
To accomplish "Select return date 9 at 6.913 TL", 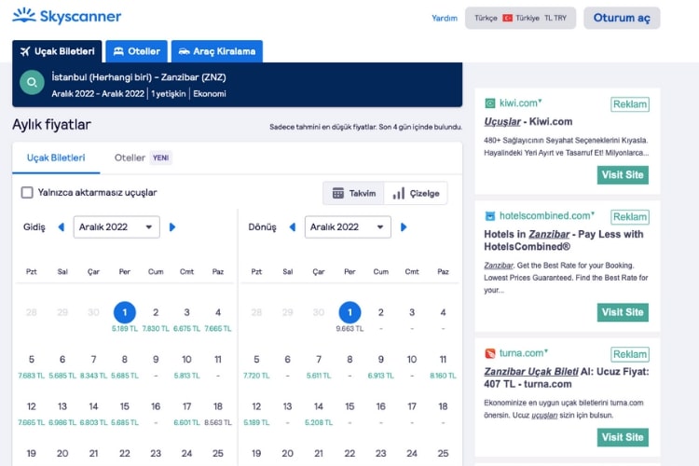I will 380,366.
